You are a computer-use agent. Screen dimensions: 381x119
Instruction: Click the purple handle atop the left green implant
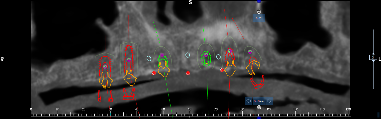(162, 55)
